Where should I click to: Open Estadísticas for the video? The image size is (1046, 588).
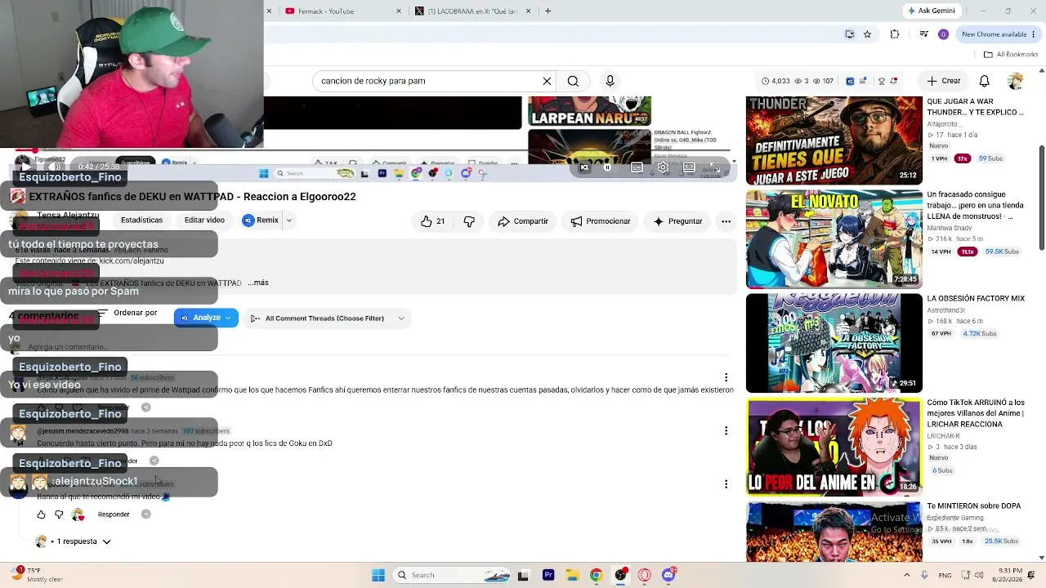click(x=141, y=220)
